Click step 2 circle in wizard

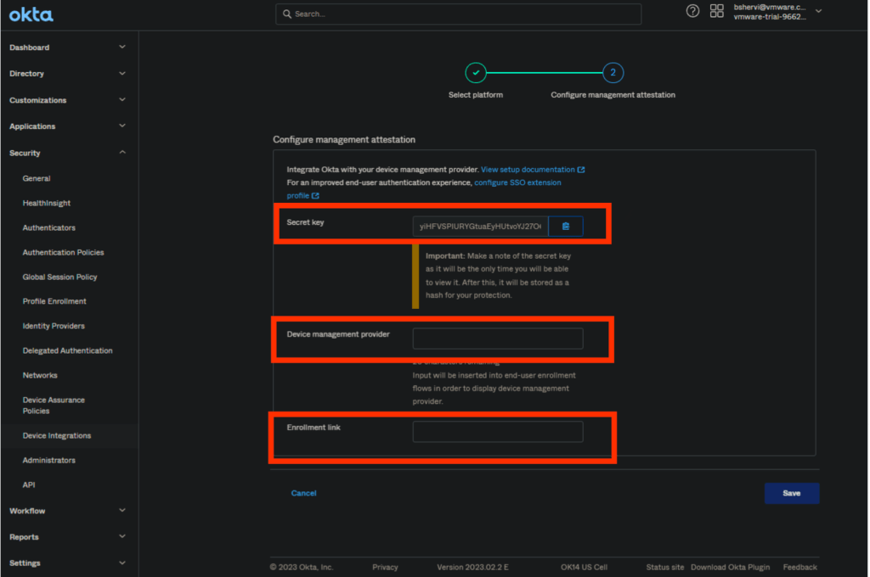click(x=613, y=73)
